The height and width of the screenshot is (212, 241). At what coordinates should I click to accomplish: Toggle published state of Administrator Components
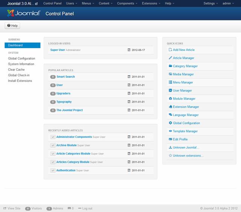[53, 137]
